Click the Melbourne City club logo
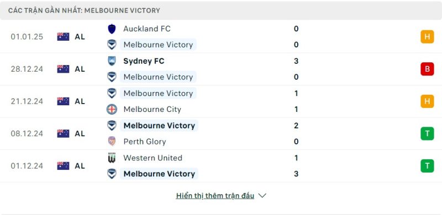Viewport: 442px width, 215px height. pos(112,109)
